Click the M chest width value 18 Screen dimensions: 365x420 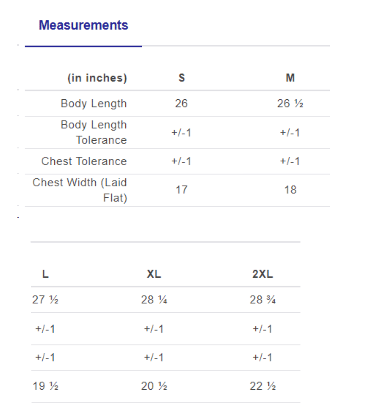coord(290,190)
